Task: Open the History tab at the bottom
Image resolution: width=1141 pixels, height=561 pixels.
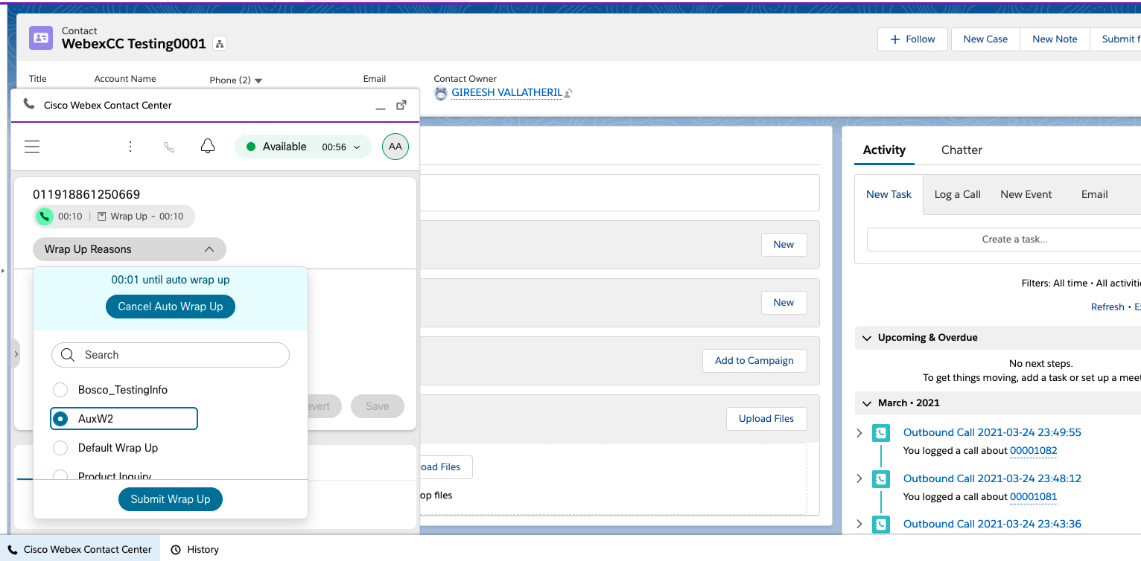Action: coord(194,549)
